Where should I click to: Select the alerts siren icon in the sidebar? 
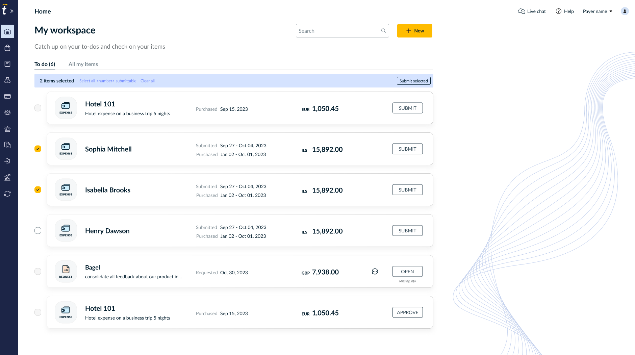coord(7,129)
